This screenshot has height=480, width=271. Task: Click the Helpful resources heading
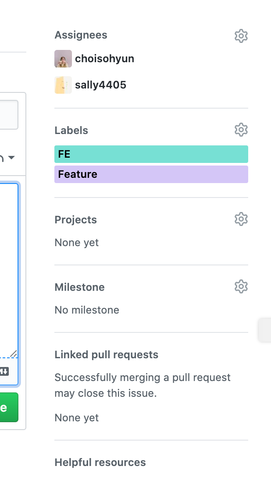(100, 462)
